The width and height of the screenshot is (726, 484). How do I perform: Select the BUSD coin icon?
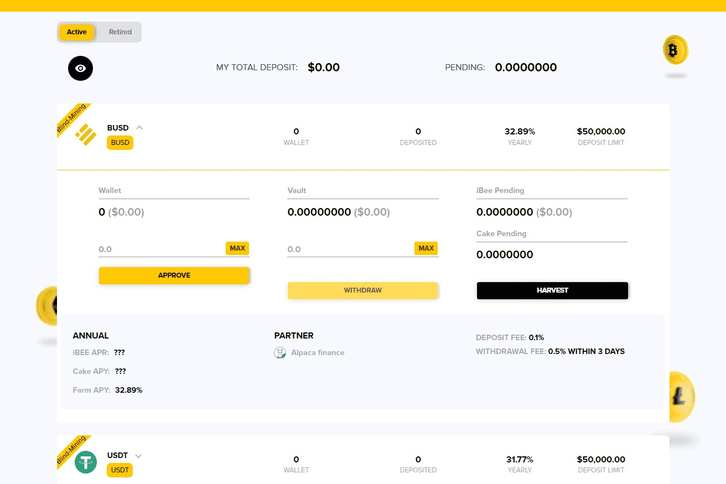point(86,134)
